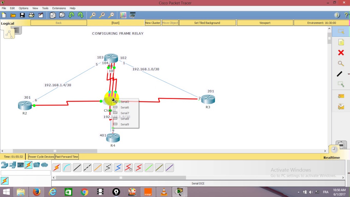The width and height of the screenshot is (350, 197).
Task: Open the File menu
Action: (4, 8)
